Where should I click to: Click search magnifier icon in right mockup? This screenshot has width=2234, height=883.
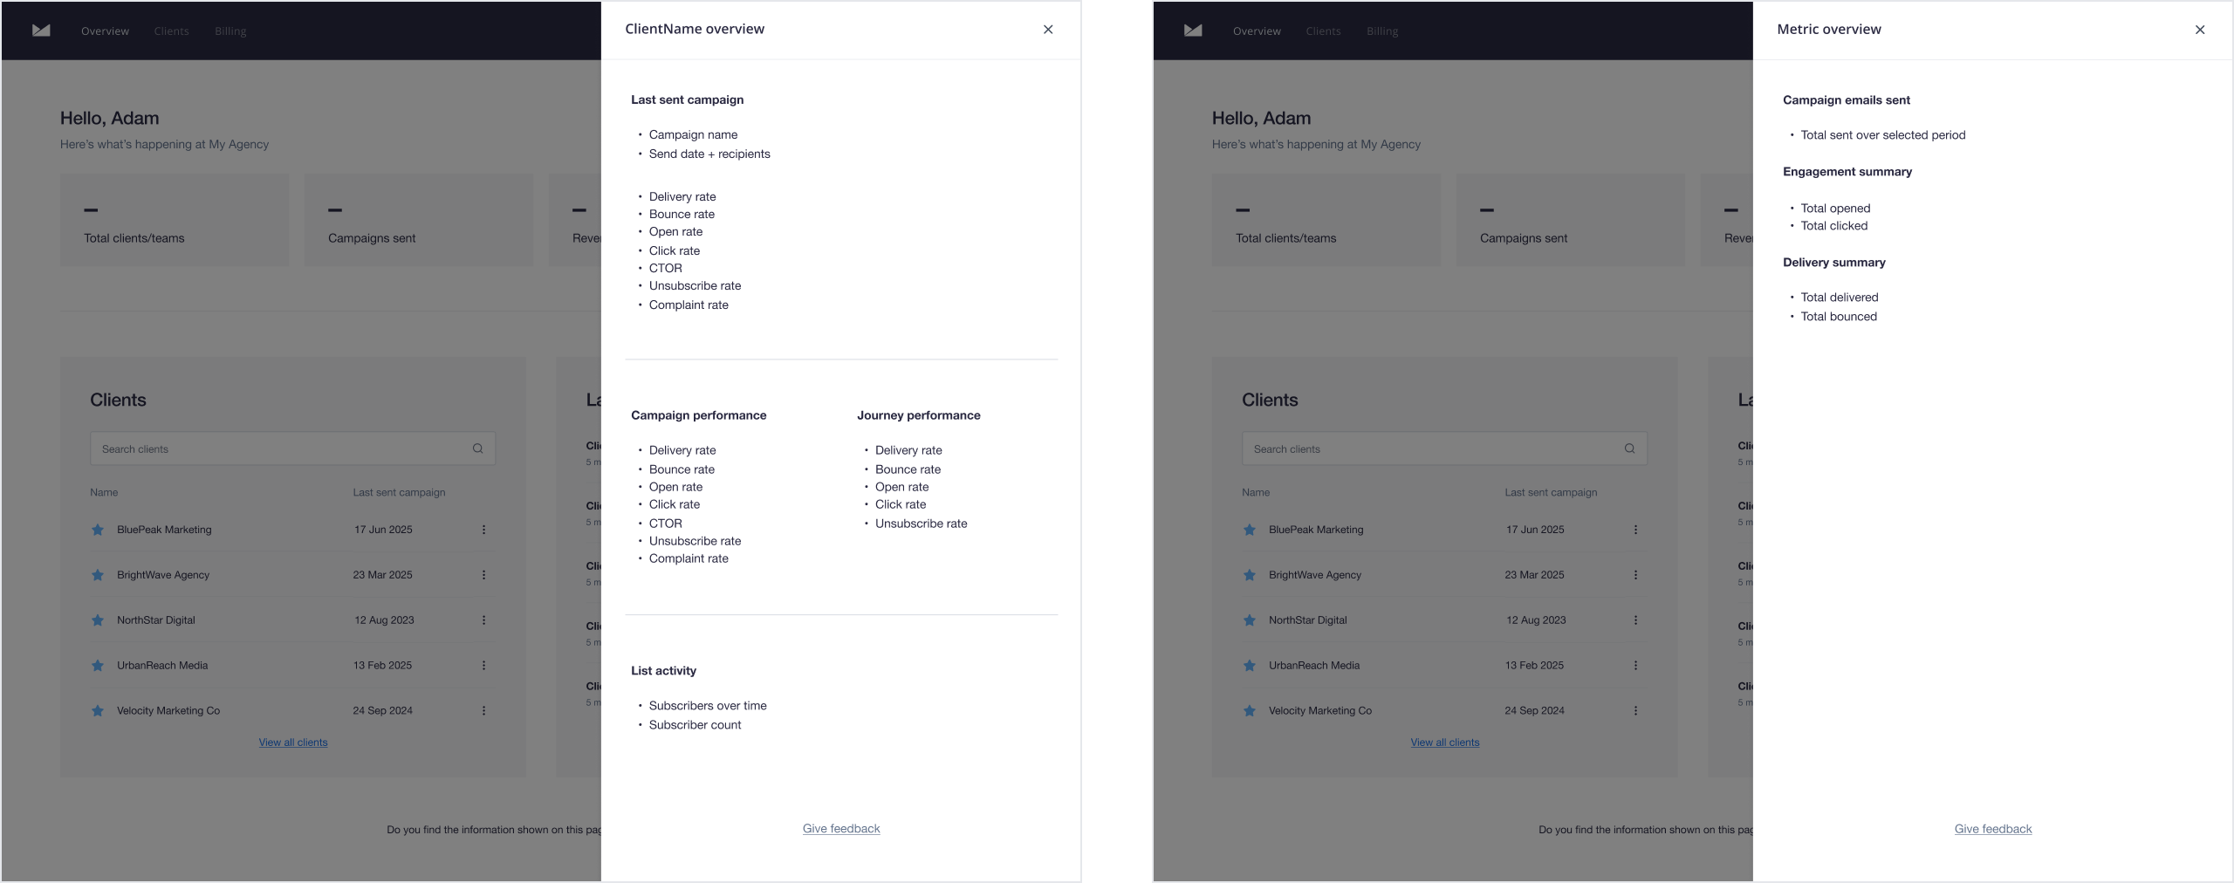1630,448
